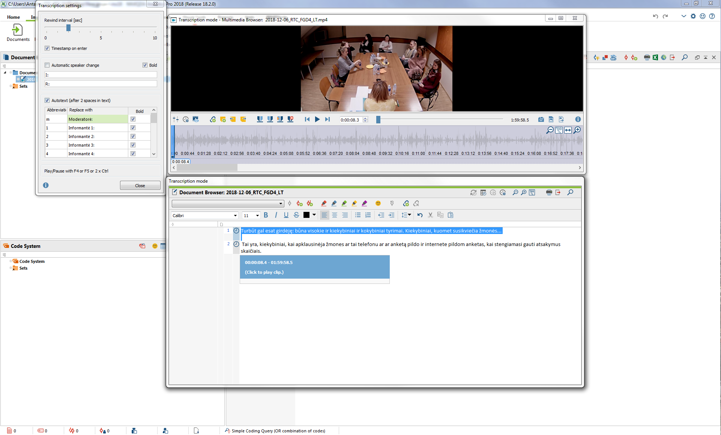Enable Automatic speaker change
The width and height of the screenshot is (721, 435).
coord(47,65)
